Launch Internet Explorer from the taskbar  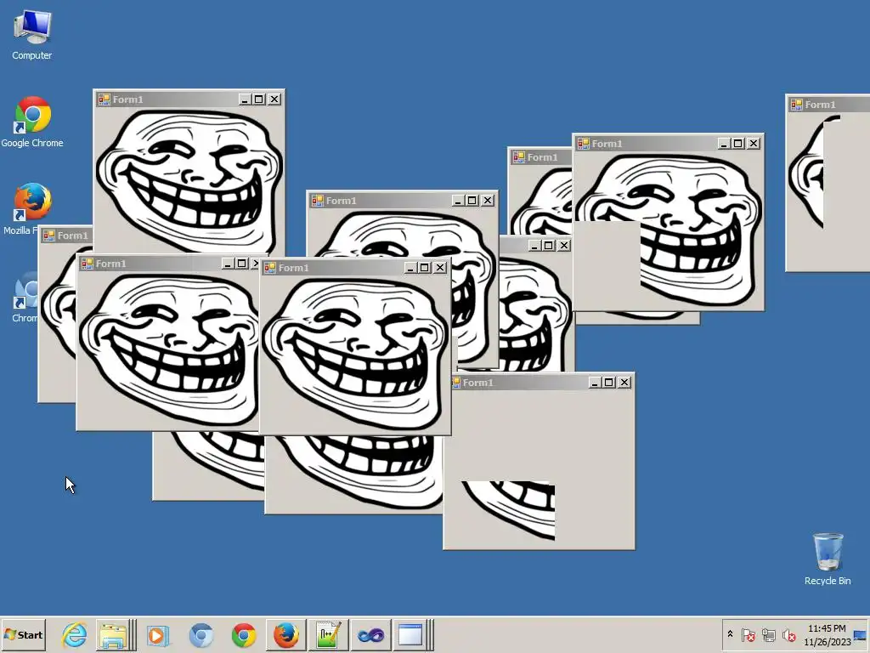click(x=74, y=634)
